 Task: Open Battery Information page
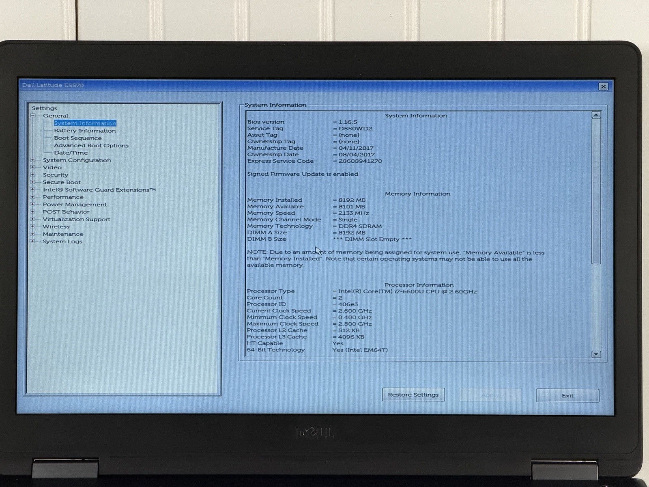click(85, 131)
